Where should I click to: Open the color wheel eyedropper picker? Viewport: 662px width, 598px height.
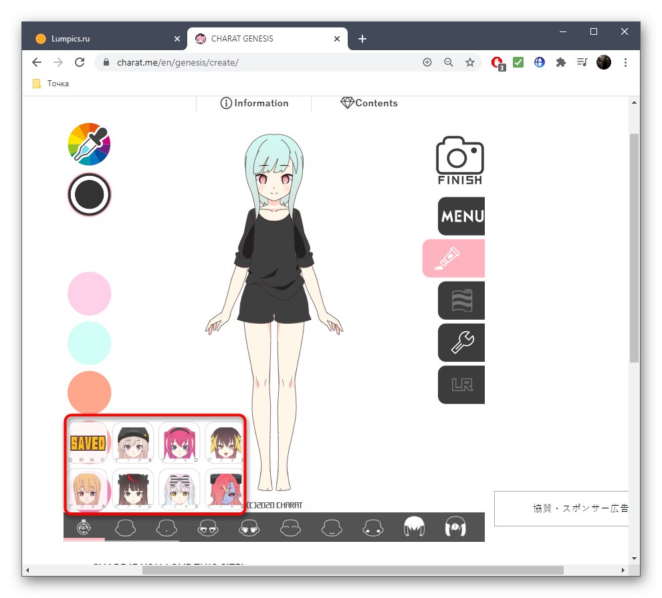pyautogui.click(x=89, y=144)
